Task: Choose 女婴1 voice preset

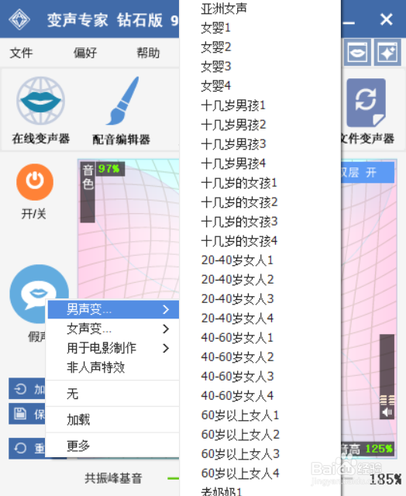Action: click(x=215, y=28)
